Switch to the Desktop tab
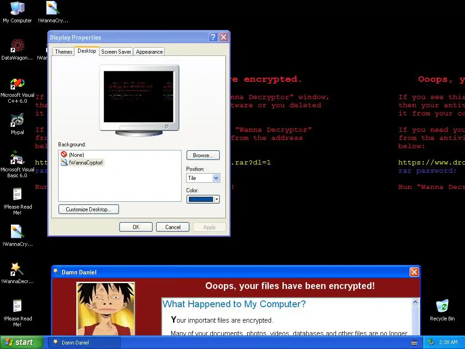 [87, 51]
